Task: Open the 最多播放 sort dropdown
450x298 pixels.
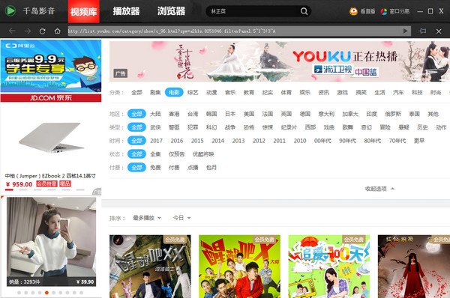Action: tap(147, 218)
